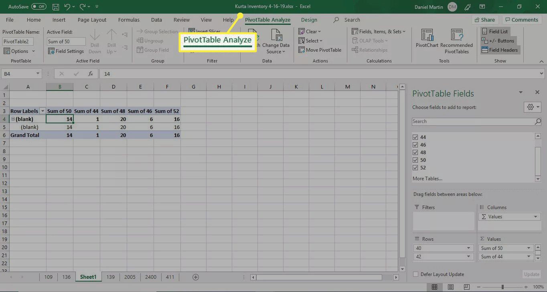This screenshot has width=547, height=292.
Task: Switch to the 2005 sheet tab
Action: coord(130,277)
